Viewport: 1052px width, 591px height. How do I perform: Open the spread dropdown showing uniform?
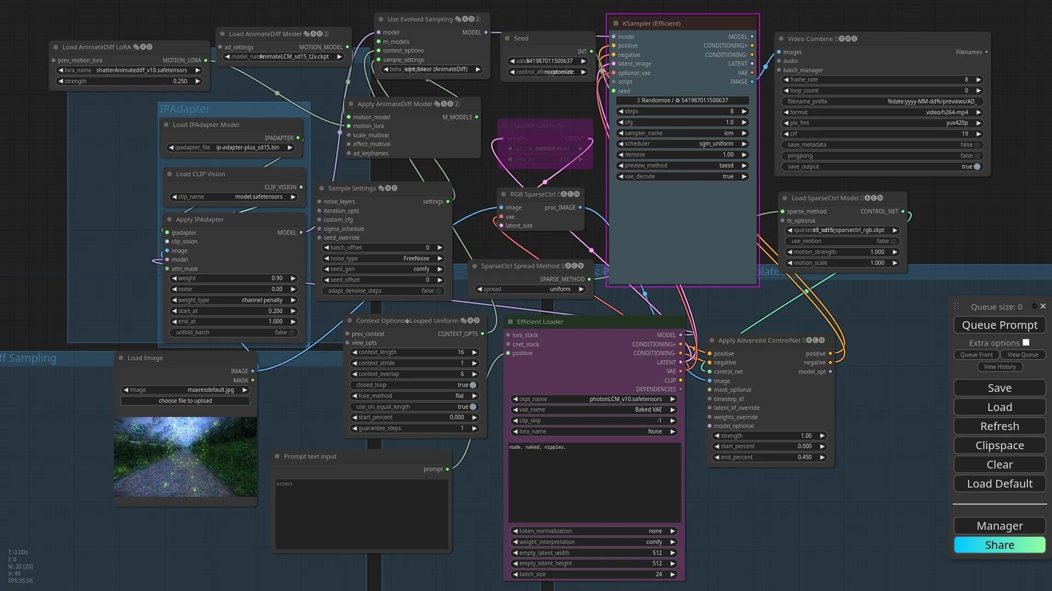pyautogui.click(x=530, y=289)
